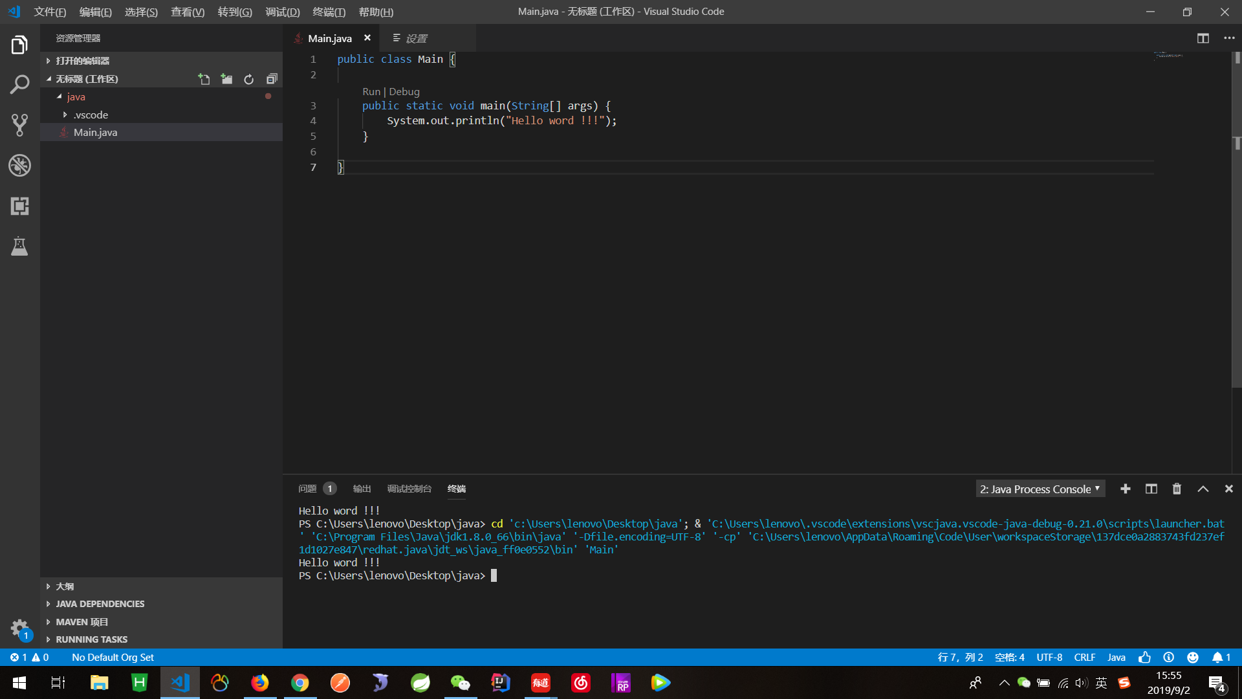This screenshot has width=1242, height=699.
Task: Click Run above the main method
Action: pyautogui.click(x=371, y=91)
